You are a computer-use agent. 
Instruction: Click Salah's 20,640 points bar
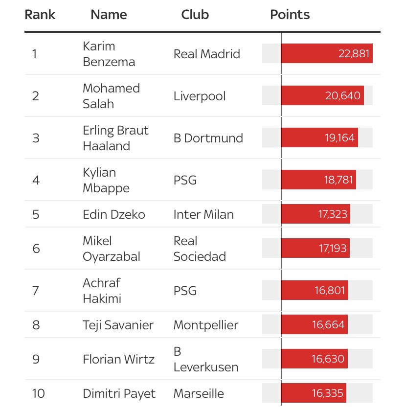coord(322,96)
